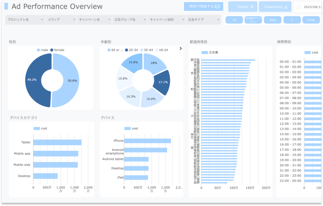Image resolution: width=323 pixels, height=206 pixels.
Task: Click the share icon in Share button
Action: click(252, 7)
